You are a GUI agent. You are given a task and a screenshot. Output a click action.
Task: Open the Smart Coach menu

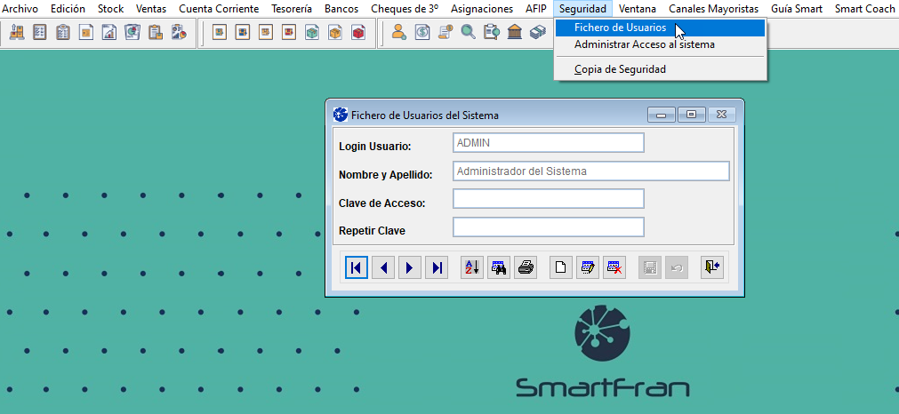[864, 9]
